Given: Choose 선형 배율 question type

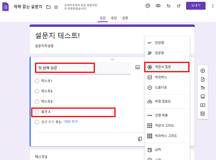Looking at the screenshot, I should coord(167,115).
